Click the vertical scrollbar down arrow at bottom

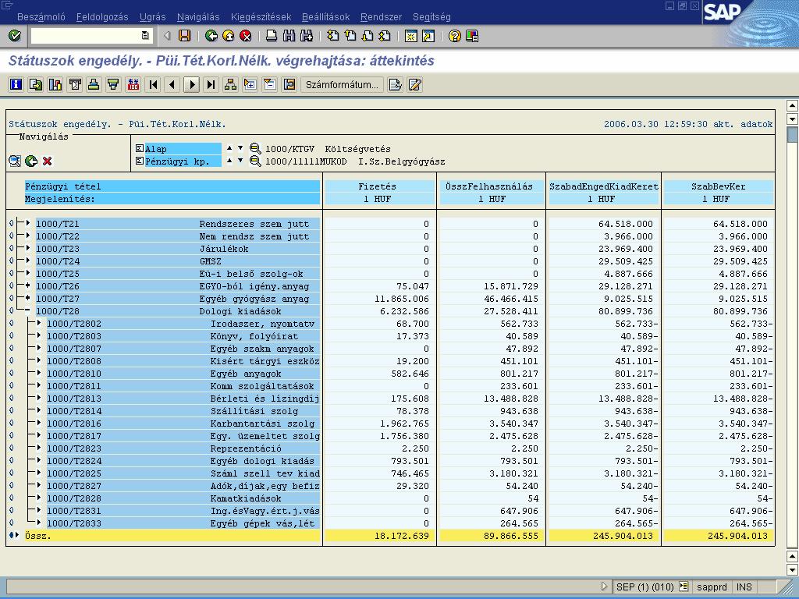(x=792, y=569)
